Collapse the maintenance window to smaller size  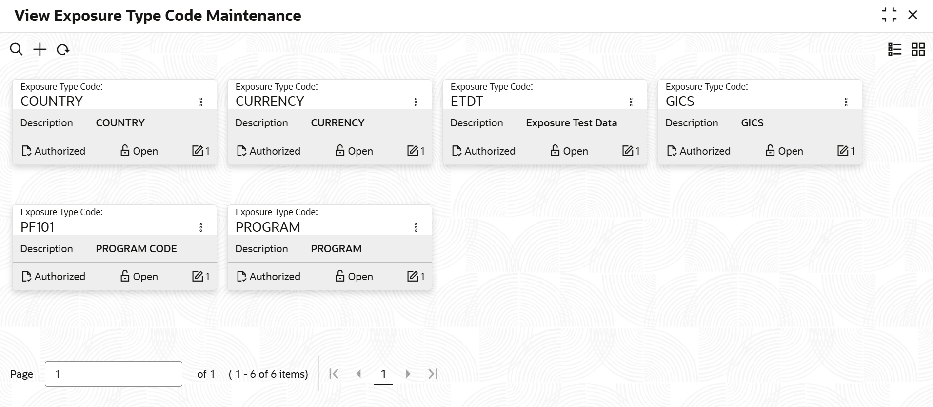click(889, 15)
